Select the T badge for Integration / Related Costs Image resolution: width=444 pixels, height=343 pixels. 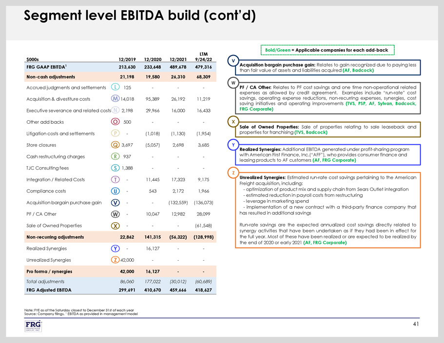click(x=115, y=179)
